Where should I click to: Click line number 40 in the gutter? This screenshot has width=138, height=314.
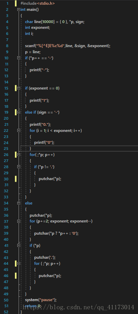point(6,239)
